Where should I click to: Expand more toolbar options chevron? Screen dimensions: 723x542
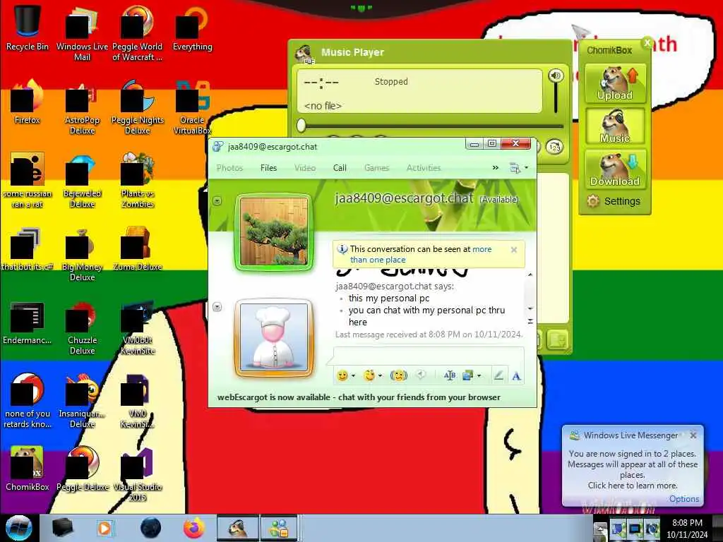(x=495, y=168)
